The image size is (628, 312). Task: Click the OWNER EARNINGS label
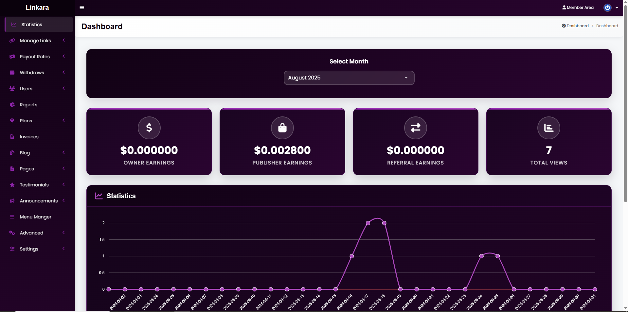(x=149, y=163)
